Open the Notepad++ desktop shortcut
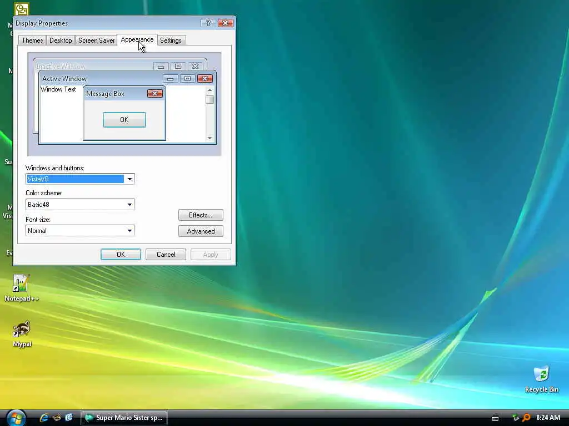The image size is (569, 426). click(22, 288)
